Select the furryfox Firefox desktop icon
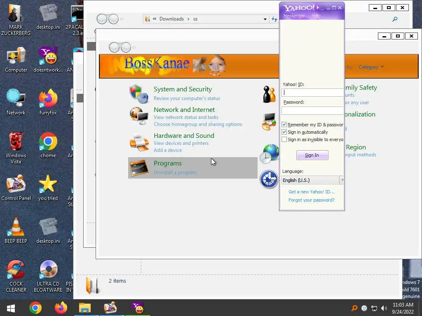The height and width of the screenshot is (316, 422). pyautogui.click(x=48, y=102)
